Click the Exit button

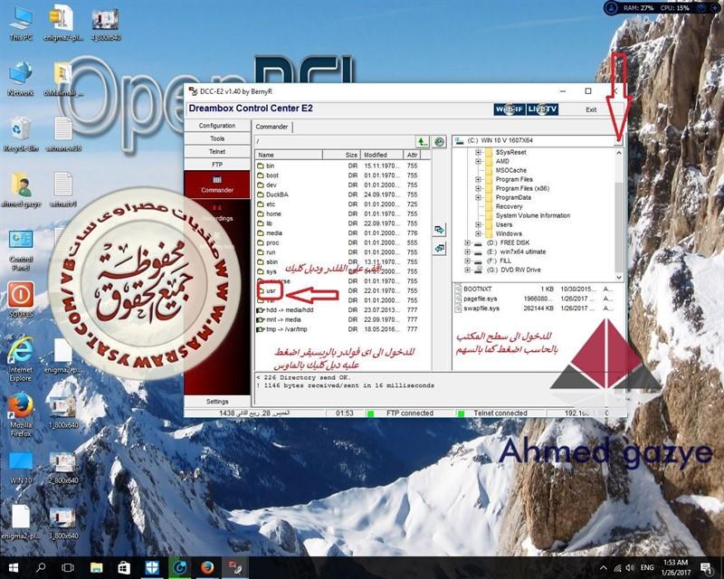coord(591,109)
